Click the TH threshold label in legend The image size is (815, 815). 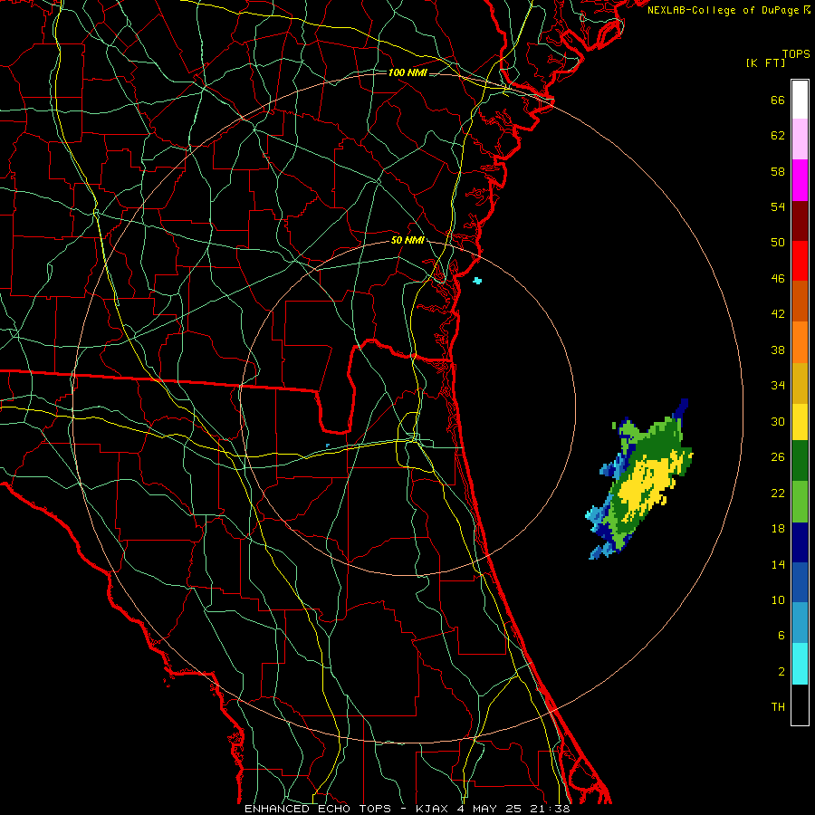click(x=778, y=707)
